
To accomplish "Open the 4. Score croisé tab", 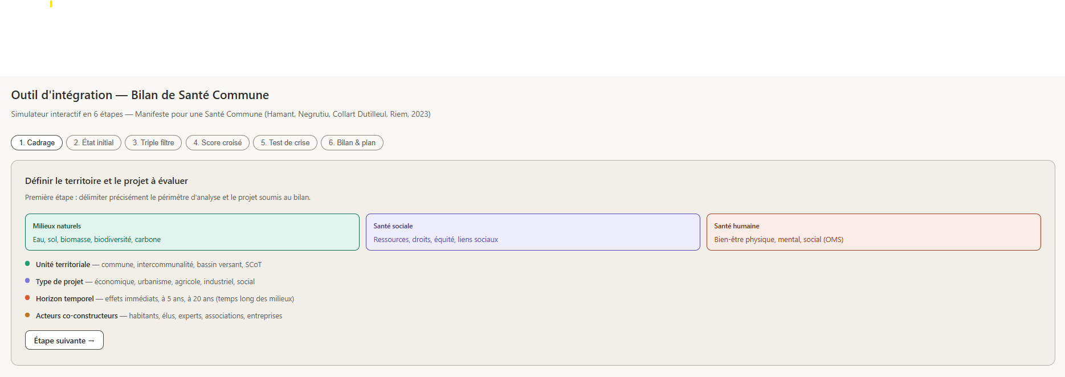I will pos(217,142).
